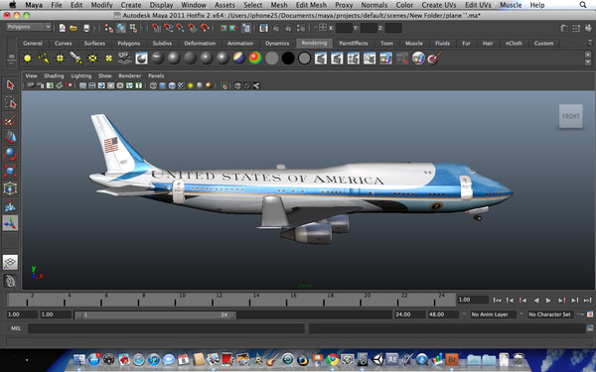This screenshot has width=596, height=372.
Task: Select the arrow Select tool in the toolbox
Action: click(10, 85)
